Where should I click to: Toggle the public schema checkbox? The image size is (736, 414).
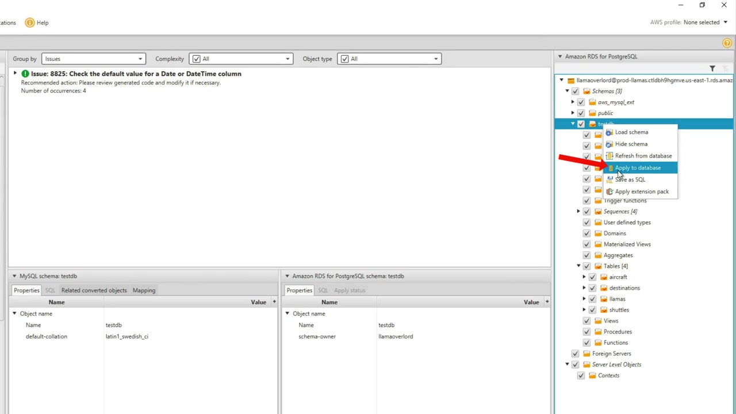click(581, 113)
